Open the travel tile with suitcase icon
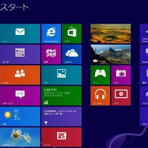148x148 pixels. coord(111,54)
